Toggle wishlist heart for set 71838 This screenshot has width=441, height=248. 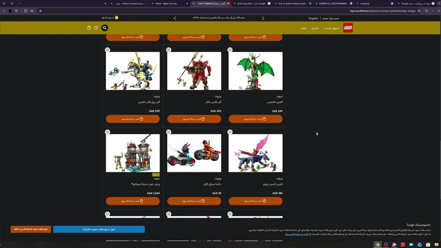pyautogui.click(x=169, y=132)
